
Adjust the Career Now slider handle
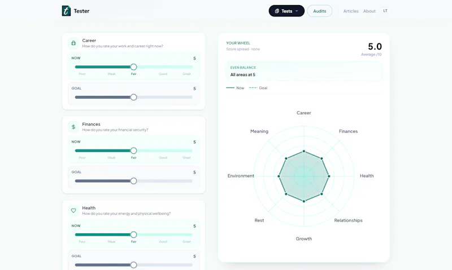click(x=133, y=67)
